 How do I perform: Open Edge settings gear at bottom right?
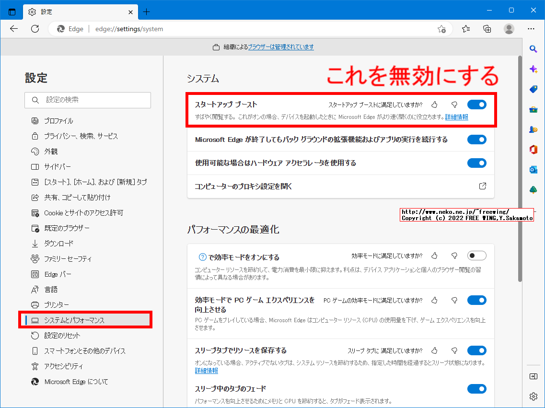tap(533, 396)
